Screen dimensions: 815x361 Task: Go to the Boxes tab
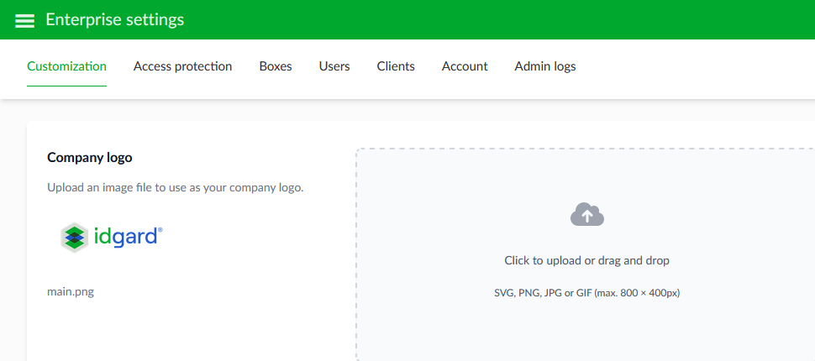(x=275, y=66)
